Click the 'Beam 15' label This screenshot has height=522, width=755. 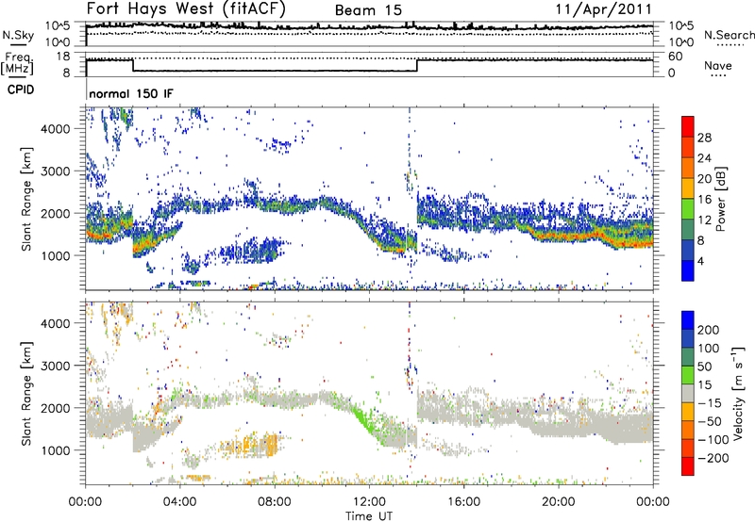click(368, 10)
